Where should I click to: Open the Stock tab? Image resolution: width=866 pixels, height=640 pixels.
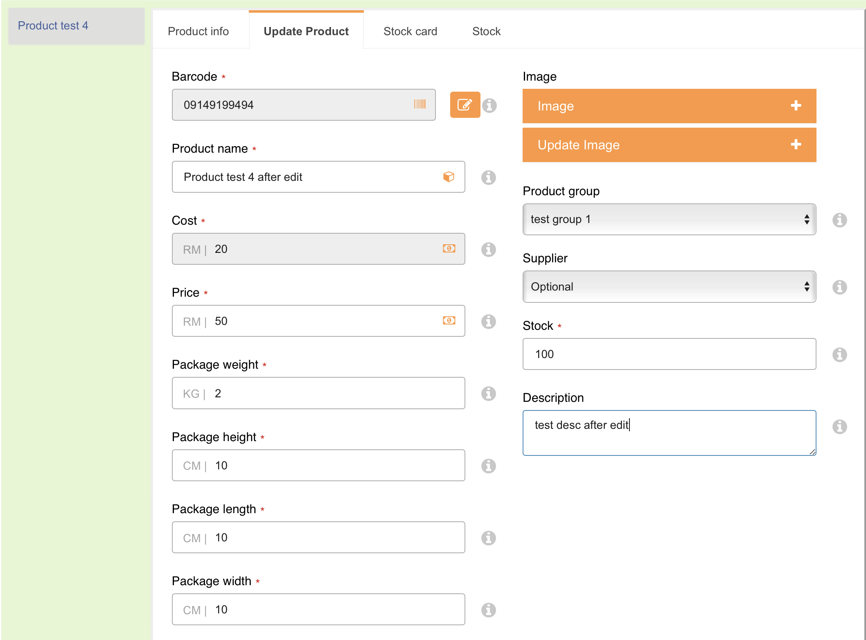[486, 31]
